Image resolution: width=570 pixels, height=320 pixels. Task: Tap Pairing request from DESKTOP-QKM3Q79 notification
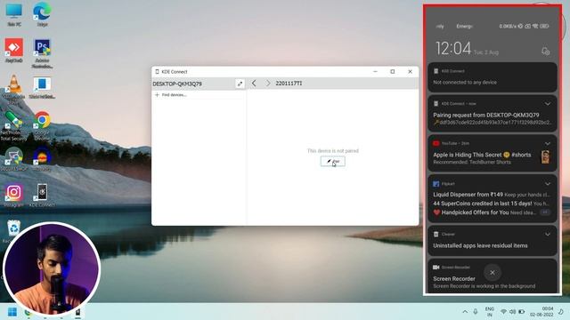click(x=492, y=114)
